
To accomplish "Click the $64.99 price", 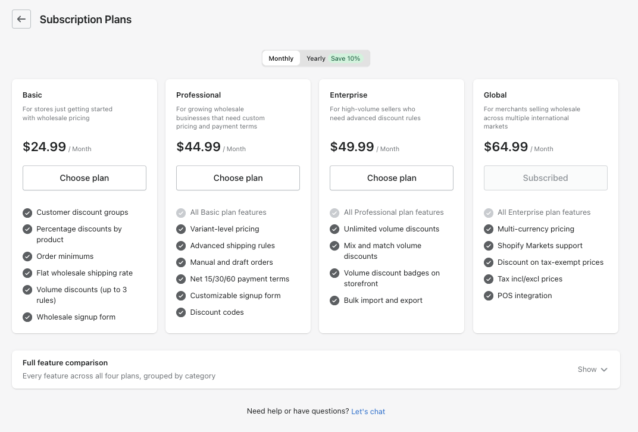I will 506,146.
